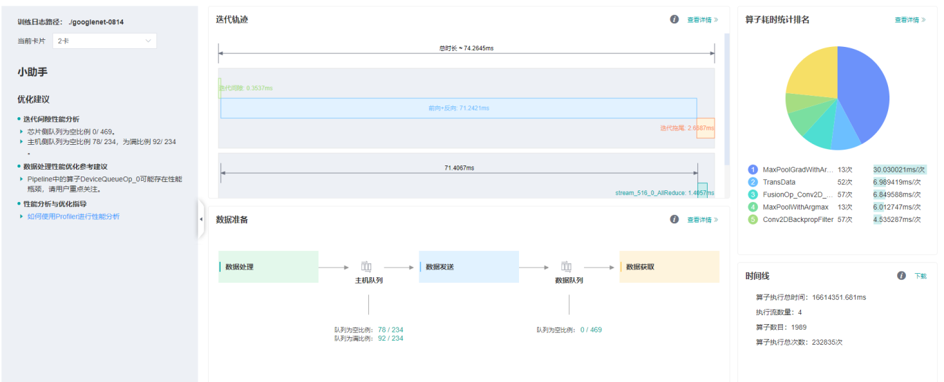Open 查看详情 in 算子耗时统计排名 panel
The image size is (944, 382).
(910, 20)
